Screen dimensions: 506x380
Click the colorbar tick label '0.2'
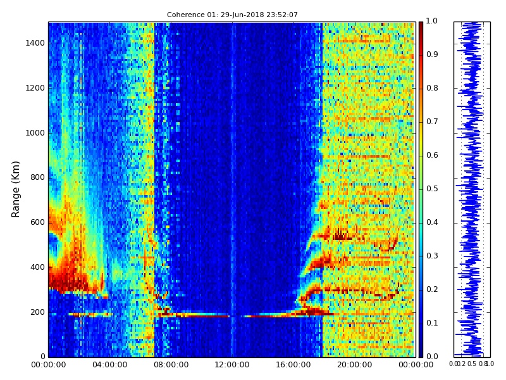[432, 289]
